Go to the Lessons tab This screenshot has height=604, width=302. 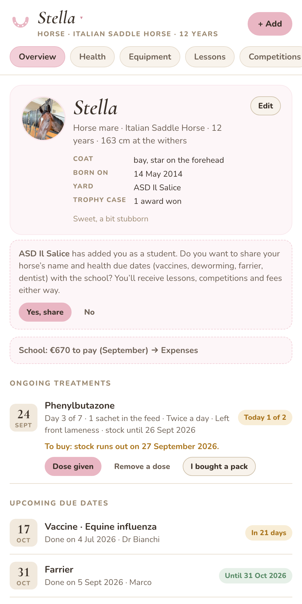click(x=210, y=57)
